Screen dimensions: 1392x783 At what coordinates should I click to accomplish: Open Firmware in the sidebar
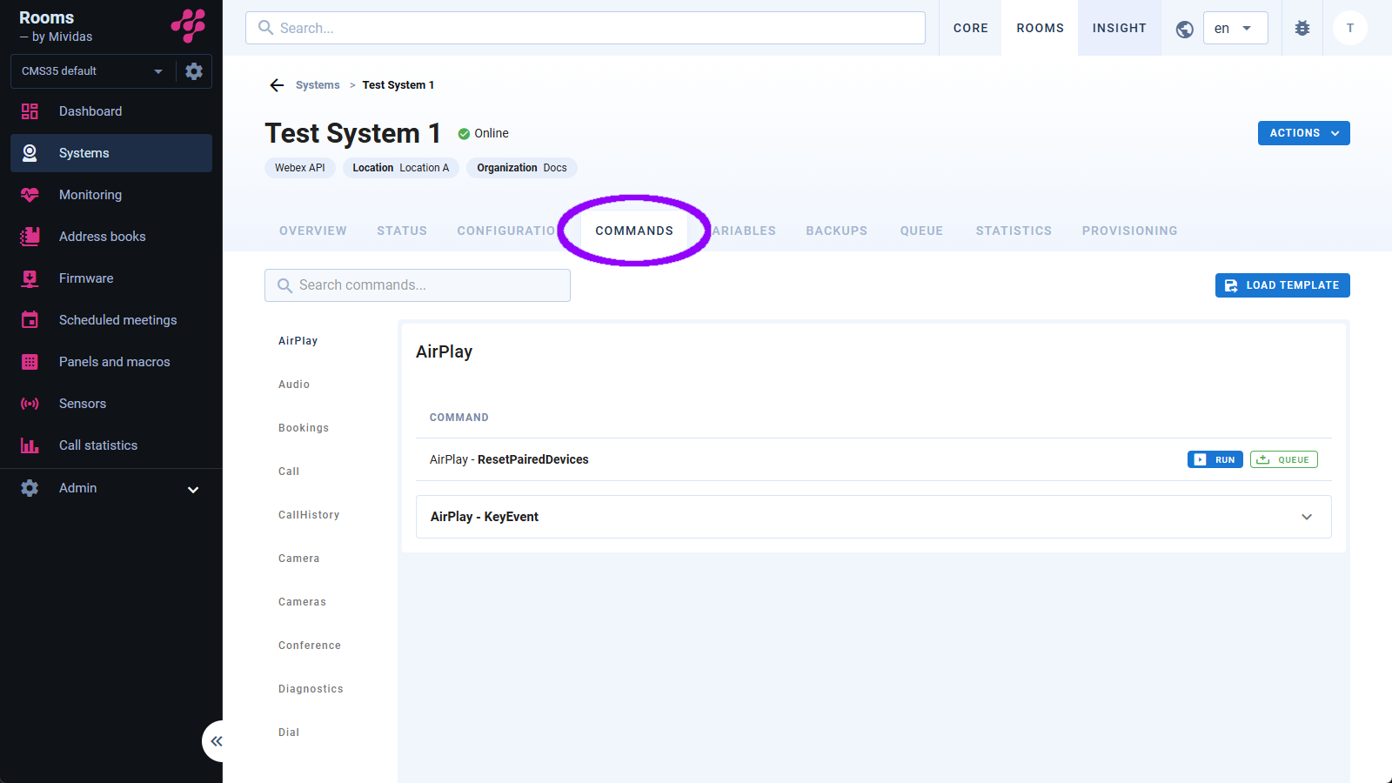point(86,278)
